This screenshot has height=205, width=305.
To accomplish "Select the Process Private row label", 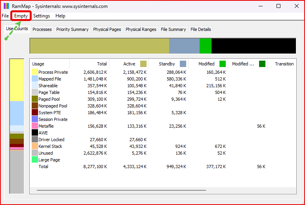I will 53,72.
